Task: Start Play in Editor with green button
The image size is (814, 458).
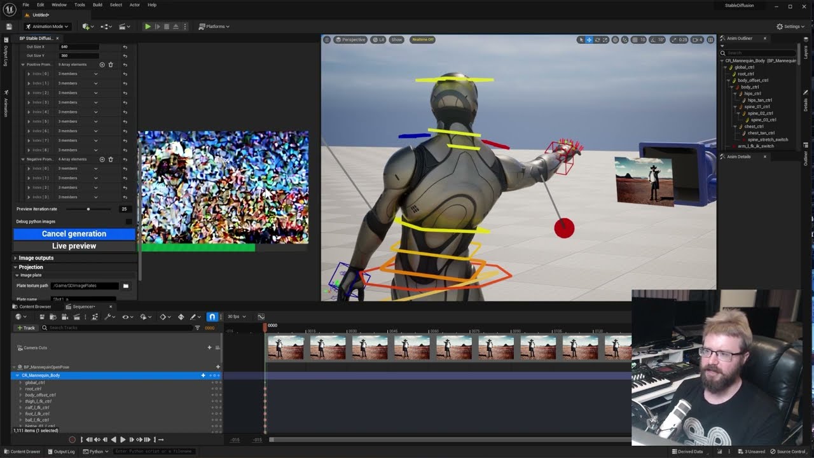Action: point(148,27)
